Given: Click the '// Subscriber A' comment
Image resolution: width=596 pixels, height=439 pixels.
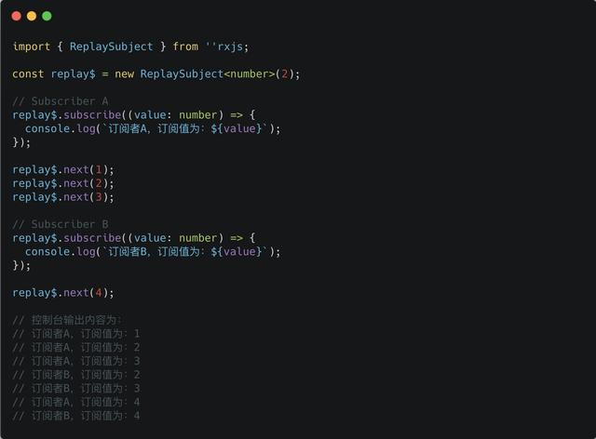Looking at the screenshot, I should 61,101.
